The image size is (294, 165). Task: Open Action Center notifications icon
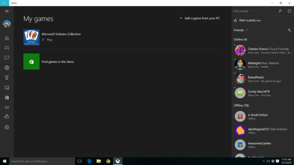point(277,161)
